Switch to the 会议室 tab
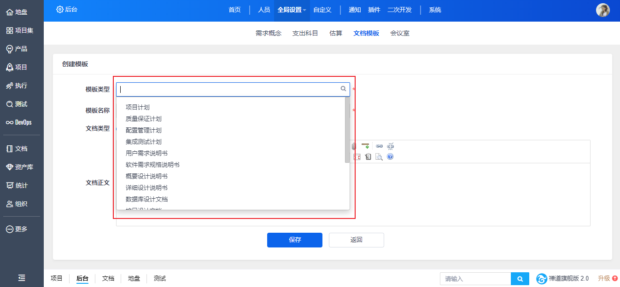This screenshot has width=620, height=287. pyautogui.click(x=399, y=33)
